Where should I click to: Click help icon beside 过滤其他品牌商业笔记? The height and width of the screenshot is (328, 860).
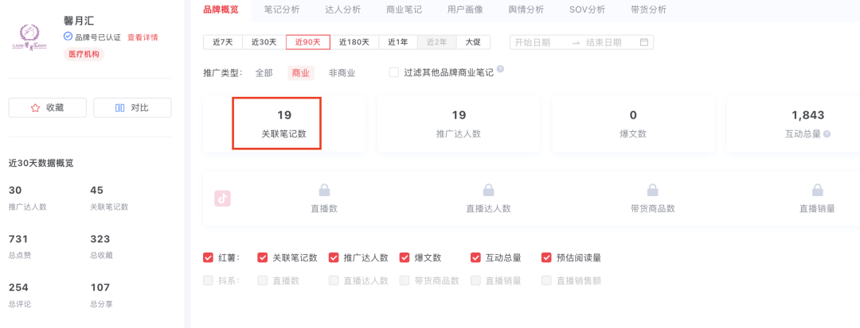[500, 70]
